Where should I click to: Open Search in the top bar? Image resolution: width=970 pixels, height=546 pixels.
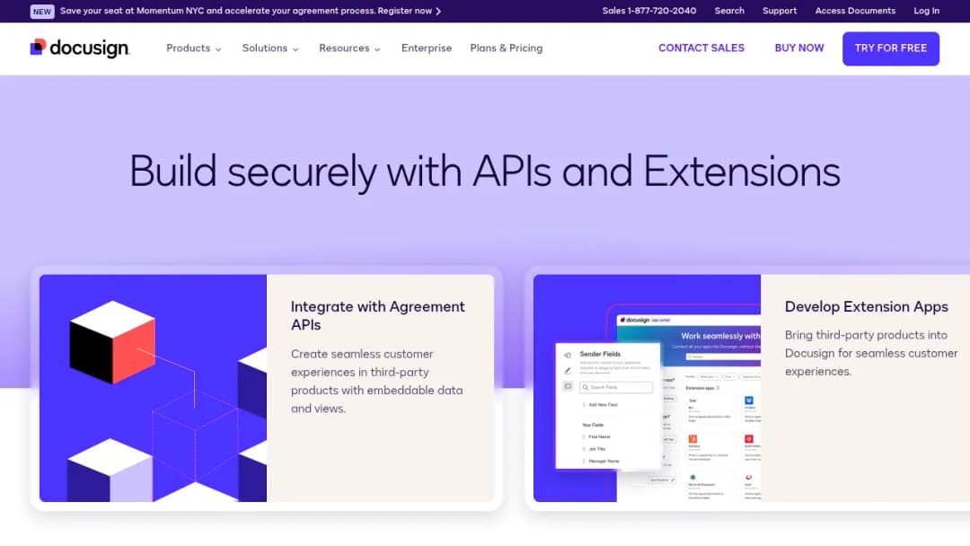coord(729,11)
